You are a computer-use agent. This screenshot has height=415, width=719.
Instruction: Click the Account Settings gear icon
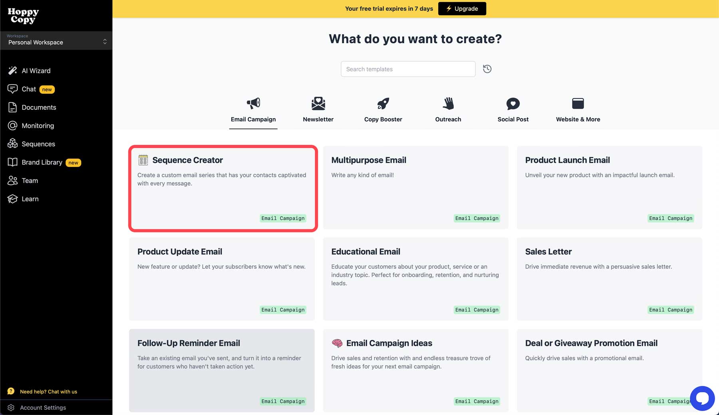[11, 407]
